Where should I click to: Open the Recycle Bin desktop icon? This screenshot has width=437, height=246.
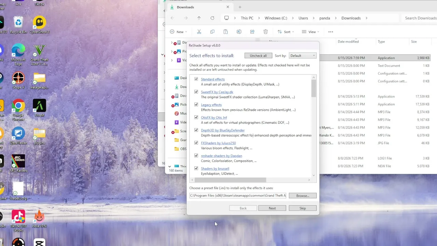18,25
